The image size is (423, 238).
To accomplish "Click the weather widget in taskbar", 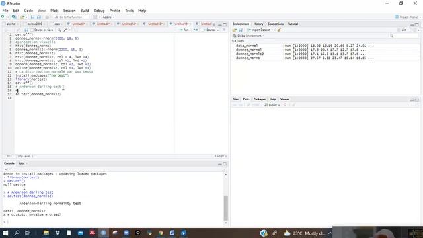I will tap(305, 233).
